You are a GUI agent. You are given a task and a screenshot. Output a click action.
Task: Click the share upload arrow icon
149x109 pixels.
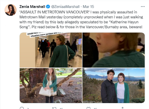click(x=123, y=108)
